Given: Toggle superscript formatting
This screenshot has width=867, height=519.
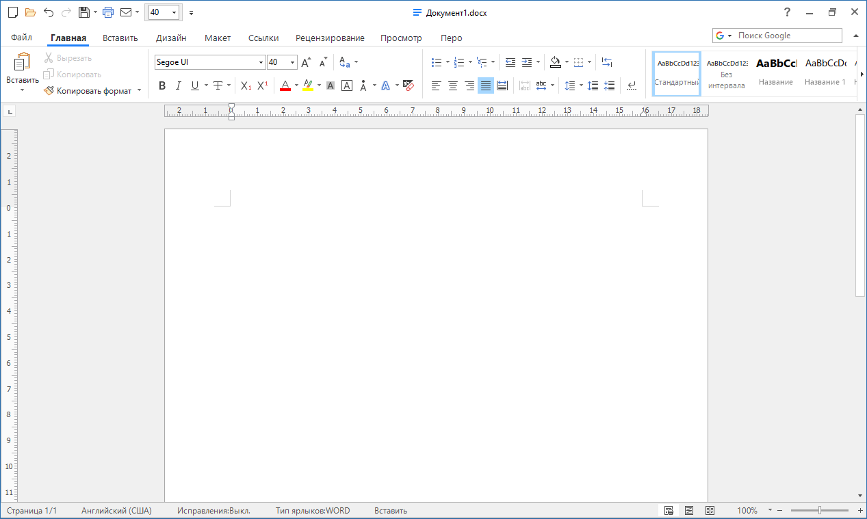Looking at the screenshot, I should coord(263,85).
